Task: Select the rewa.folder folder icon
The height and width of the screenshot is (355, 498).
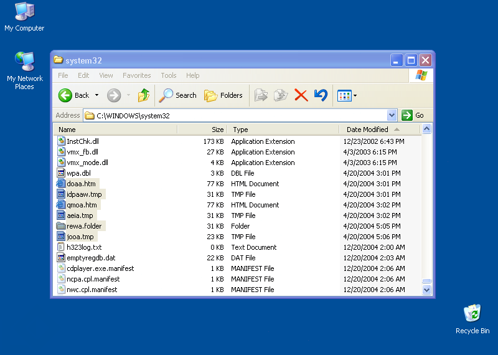Action: tap(61, 226)
